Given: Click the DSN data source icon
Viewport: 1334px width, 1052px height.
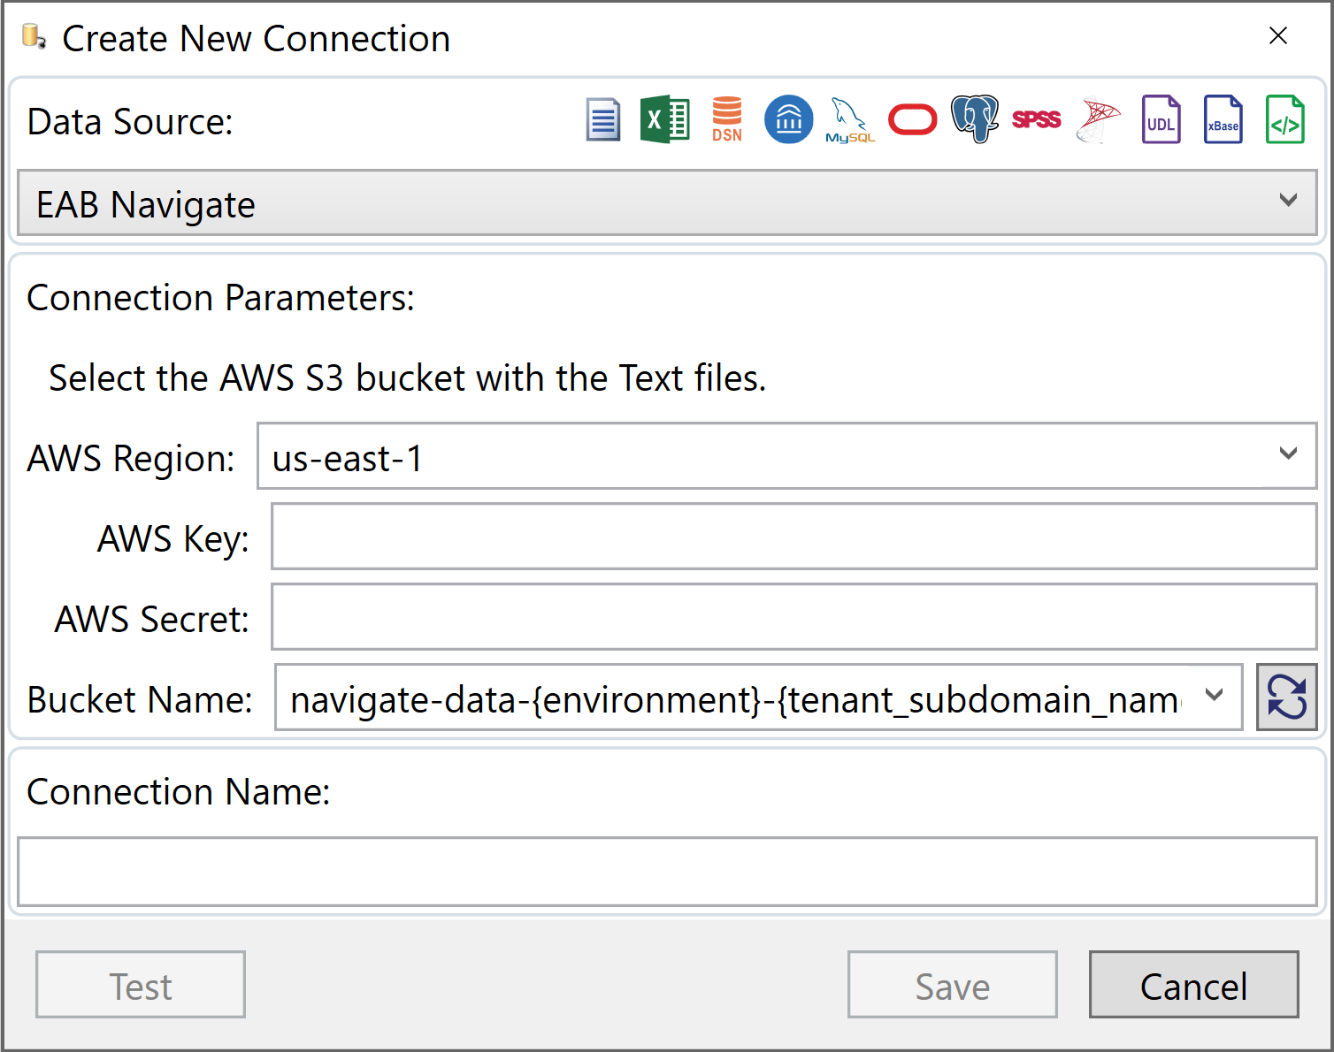Looking at the screenshot, I should [726, 119].
